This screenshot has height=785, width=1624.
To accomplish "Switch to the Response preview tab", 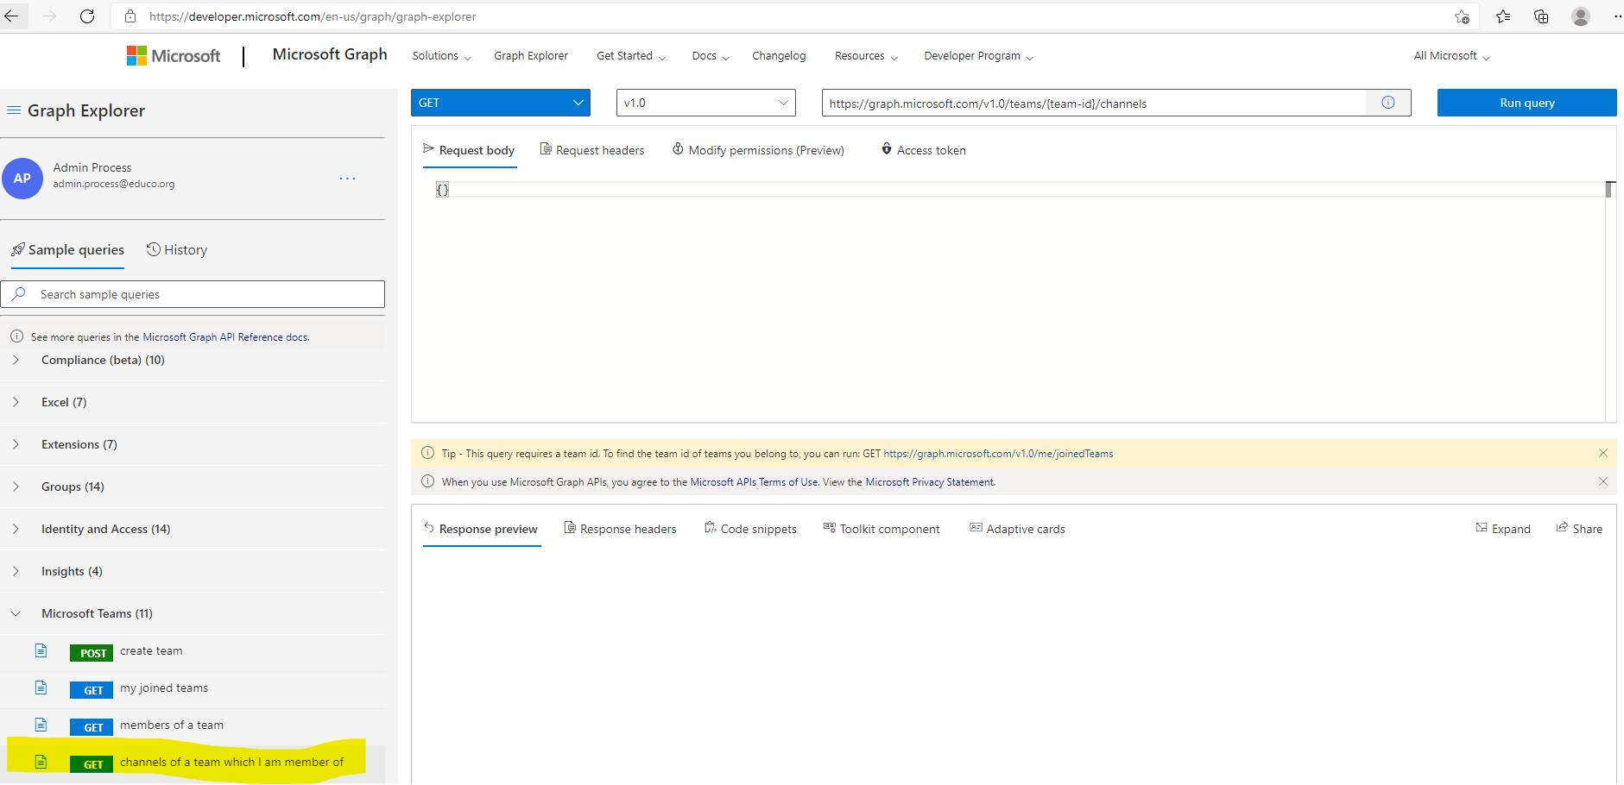I will (481, 529).
